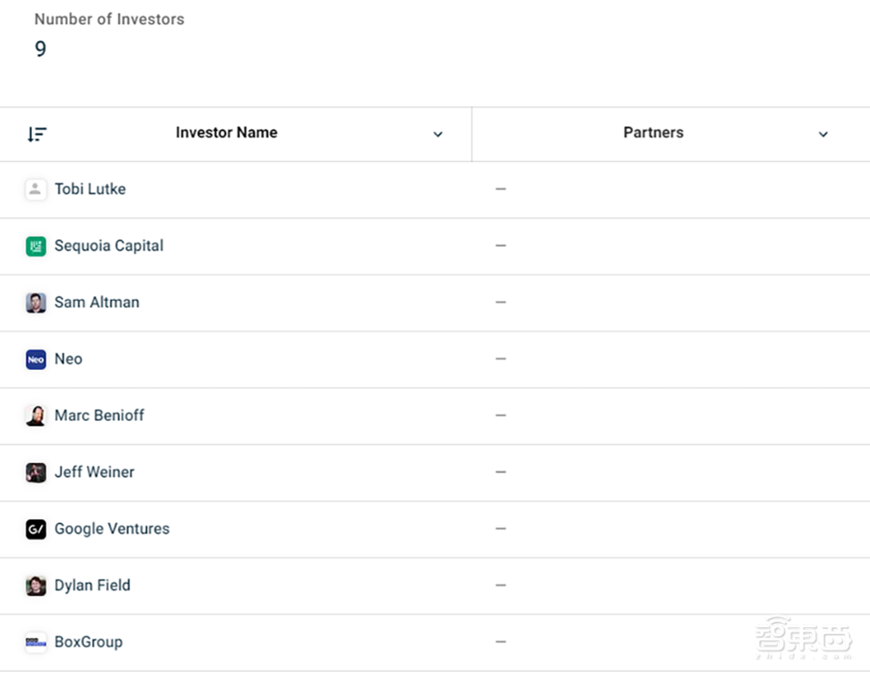Click the Neo investor name
Screen dimensions: 870x676
pos(68,359)
